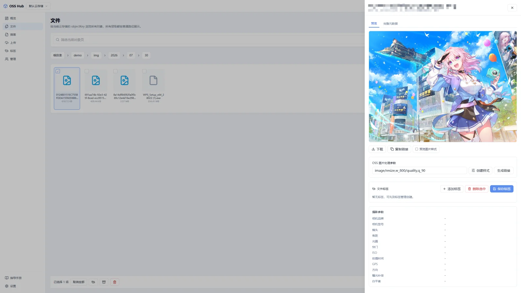Click the GPS parameter row
Screen dimensions: 521x293
(443, 264)
